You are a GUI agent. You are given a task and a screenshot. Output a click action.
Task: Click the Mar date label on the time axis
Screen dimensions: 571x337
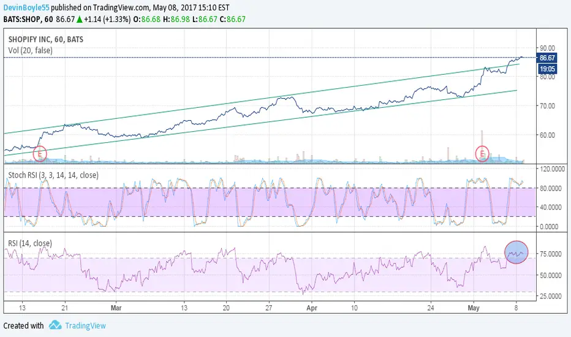pyautogui.click(x=116, y=308)
